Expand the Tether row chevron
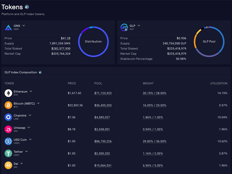Screen dimensions: 232x174 [26, 151]
